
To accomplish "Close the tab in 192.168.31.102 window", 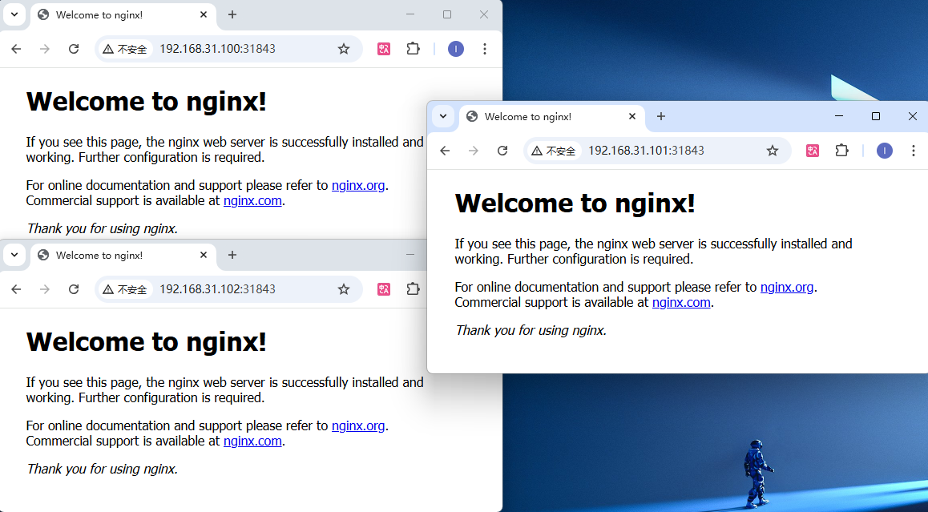I will point(203,255).
